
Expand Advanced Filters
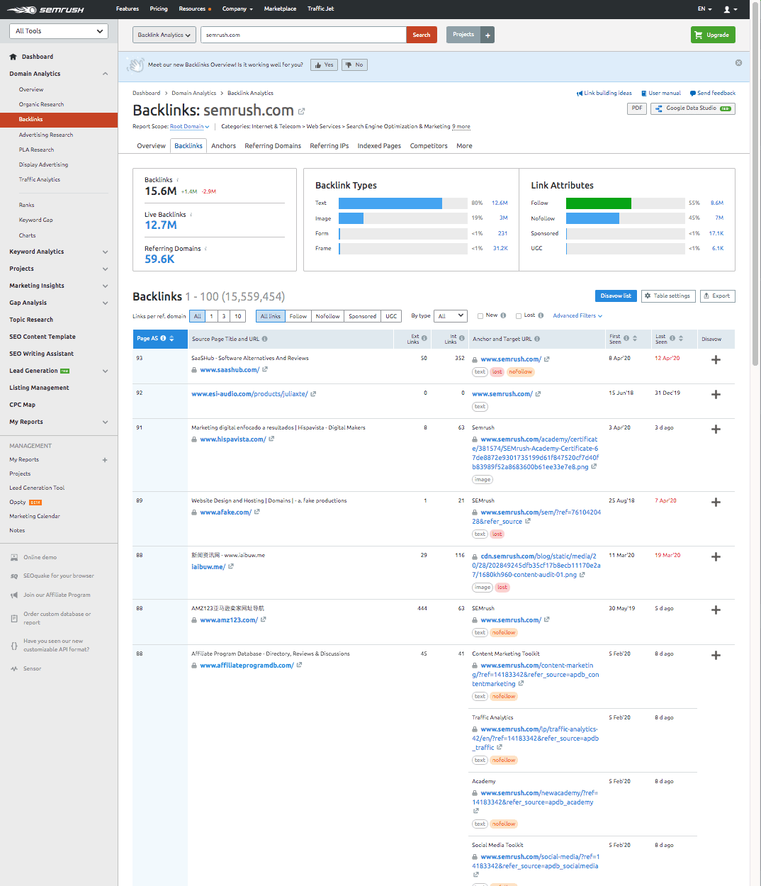pos(577,315)
